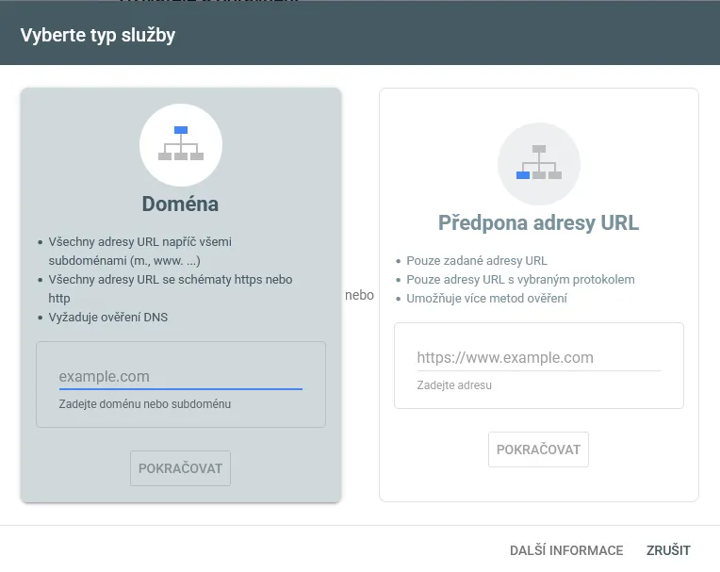Select the Doména heading
The width and height of the screenshot is (720, 572).
[180, 204]
